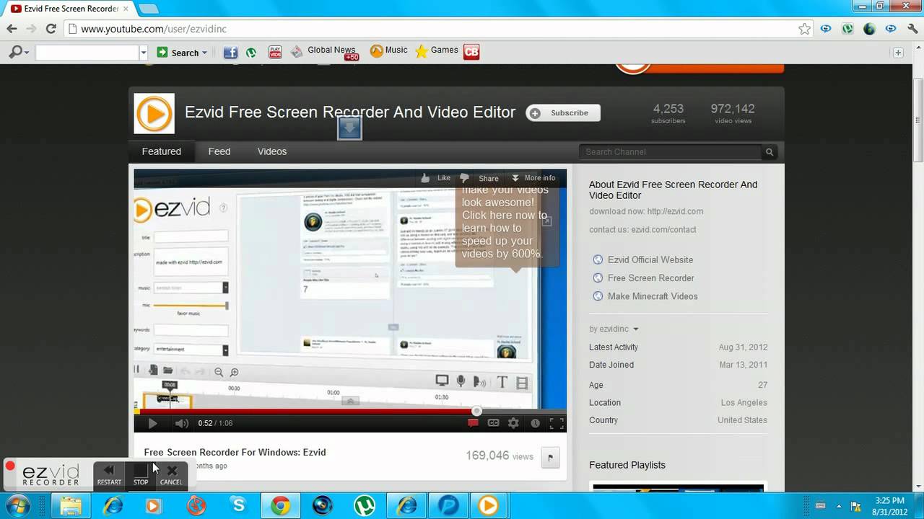The height and width of the screenshot is (519, 924).
Task: Click the uTorrent extension icon beside address bar
Action: click(847, 29)
